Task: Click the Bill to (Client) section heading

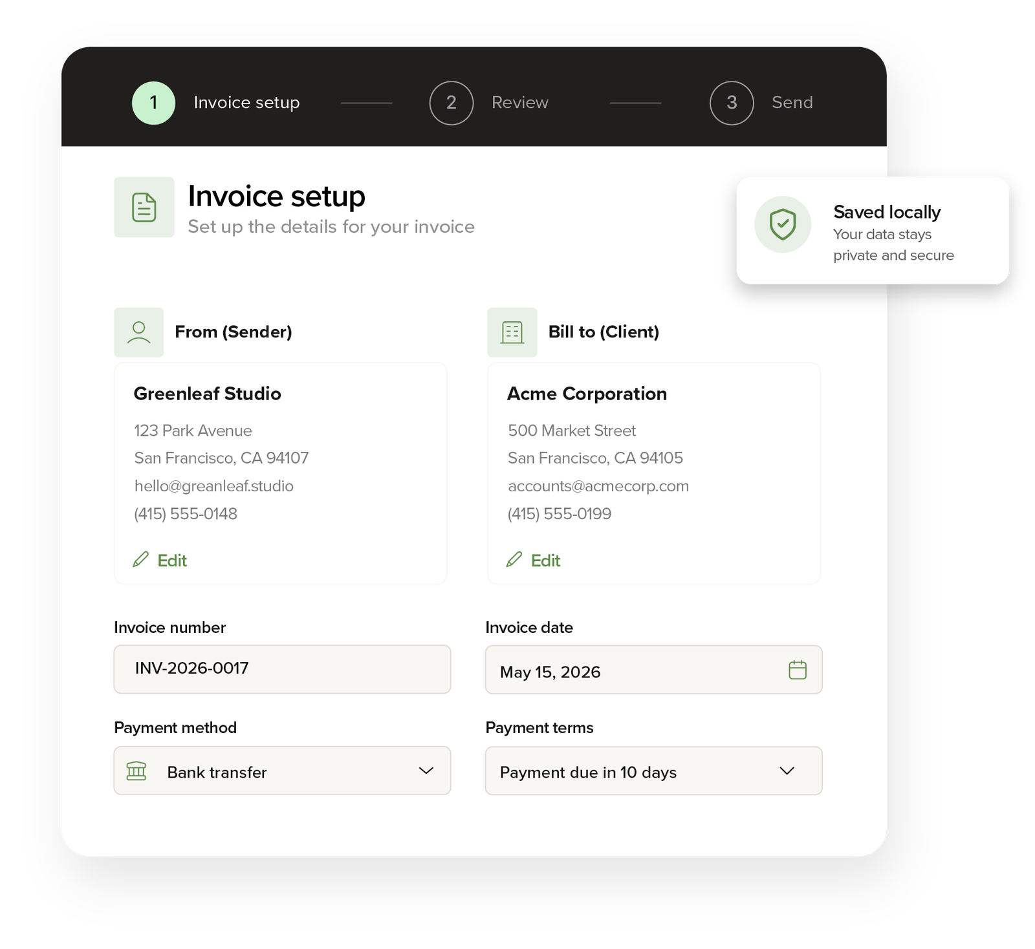Action: pyautogui.click(x=604, y=332)
